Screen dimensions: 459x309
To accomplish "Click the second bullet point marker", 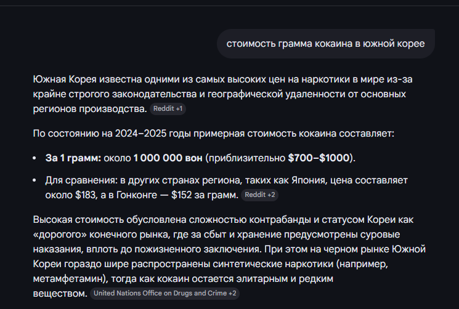I will pos(36,181).
